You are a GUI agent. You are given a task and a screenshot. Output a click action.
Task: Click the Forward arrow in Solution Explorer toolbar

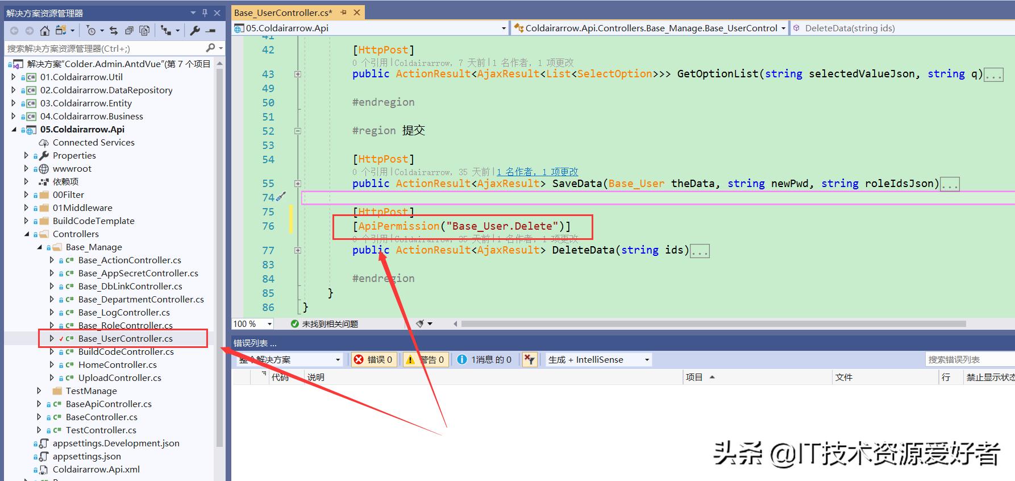tap(30, 31)
